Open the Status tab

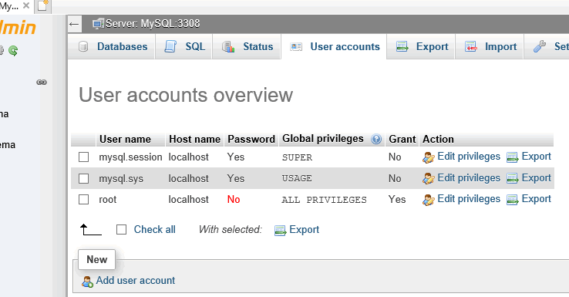pyautogui.click(x=247, y=46)
